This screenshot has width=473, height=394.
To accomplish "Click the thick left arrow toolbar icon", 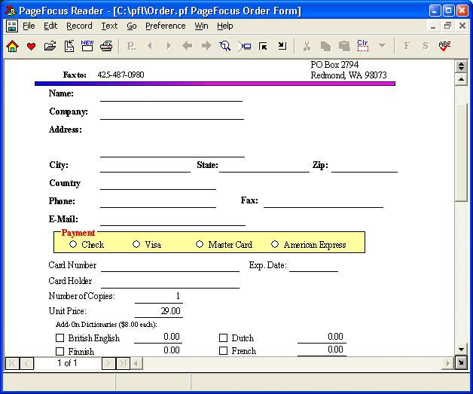I will point(188,46).
